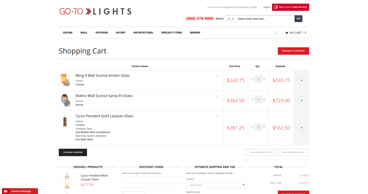Open the Log In link
Screen dimensions: 368x194
pyautogui.click(x=267, y=7)
